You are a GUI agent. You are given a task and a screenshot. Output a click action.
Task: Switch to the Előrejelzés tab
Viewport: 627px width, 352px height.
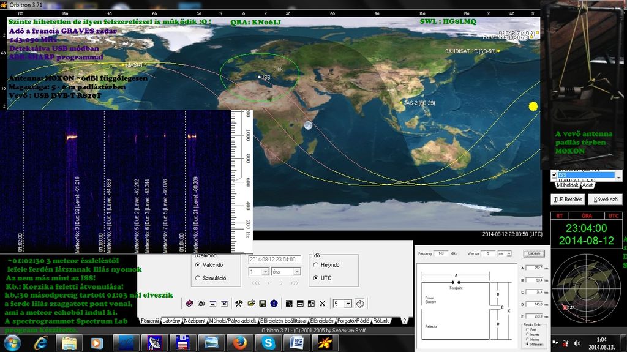(322, 321)
